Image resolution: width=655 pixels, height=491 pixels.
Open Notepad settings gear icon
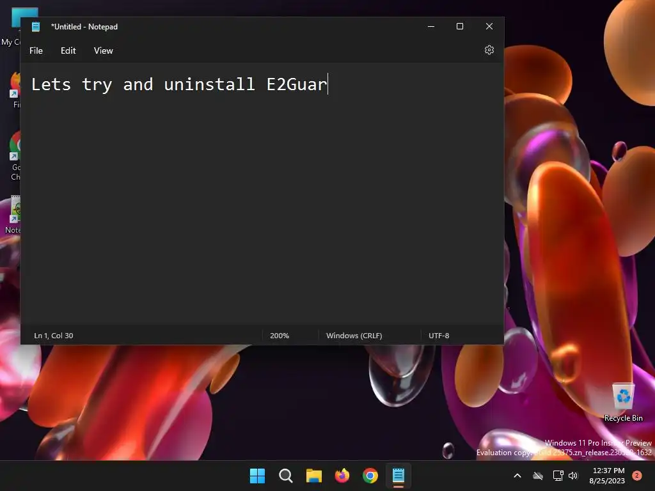[x=489, y=50]
